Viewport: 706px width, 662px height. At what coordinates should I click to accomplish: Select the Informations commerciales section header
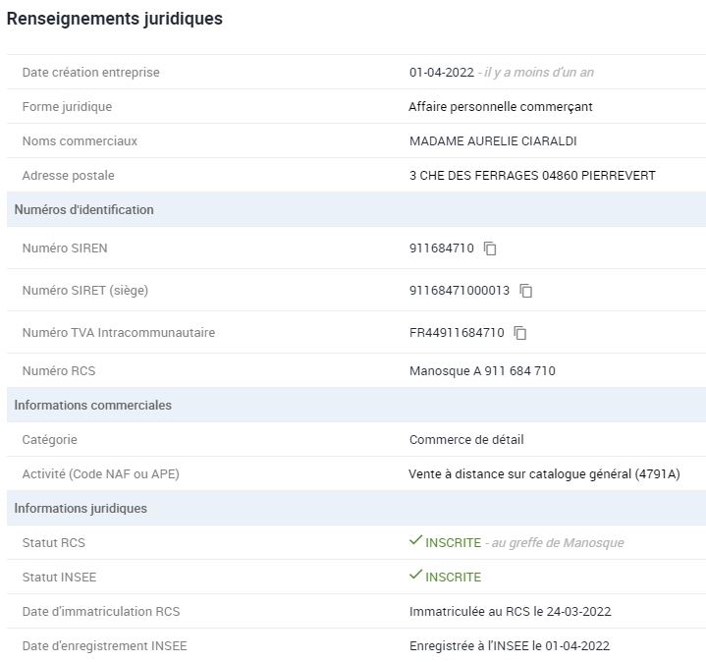click(92, 405)
